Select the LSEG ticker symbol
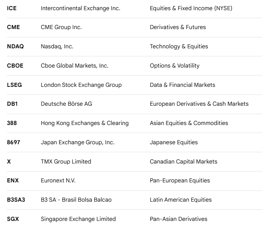 point(15,85)
